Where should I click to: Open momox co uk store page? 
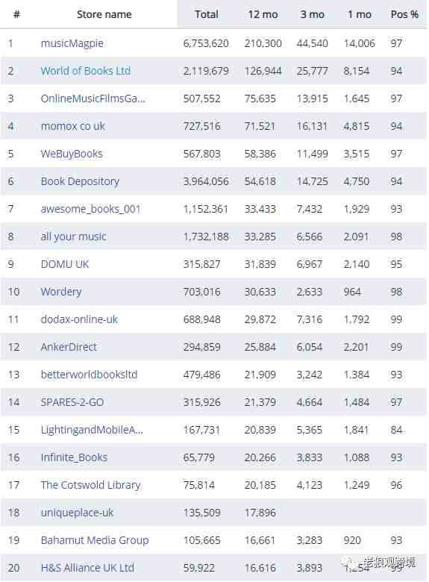pyautogui.click(x=72, y=126)
